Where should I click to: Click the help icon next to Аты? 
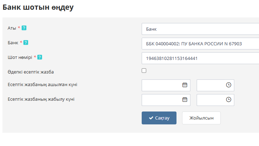coord(24,28)
